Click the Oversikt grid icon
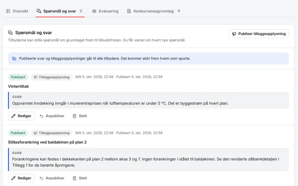Screen dimensions: 298x186 [x=8, y=11]
